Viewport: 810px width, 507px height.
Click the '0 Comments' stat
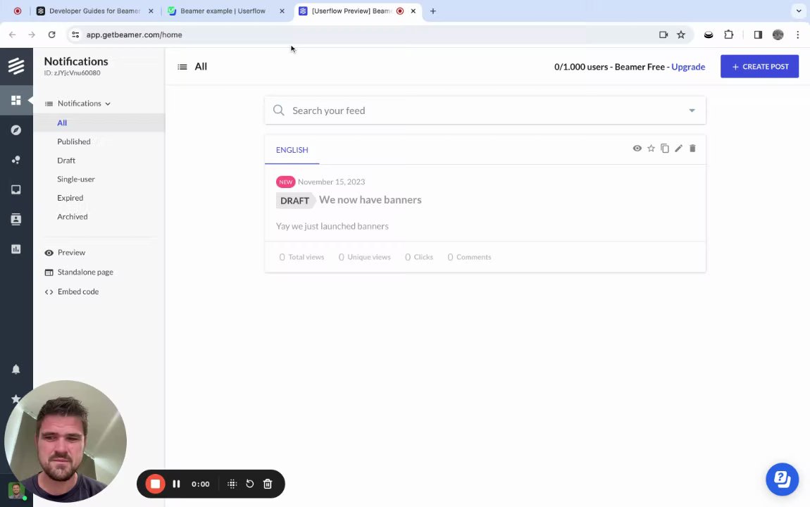click(x=469, y=257)
